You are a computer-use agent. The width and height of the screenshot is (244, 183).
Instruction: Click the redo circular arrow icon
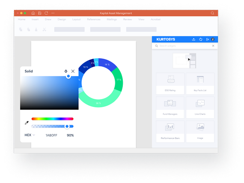pos(46,13)
